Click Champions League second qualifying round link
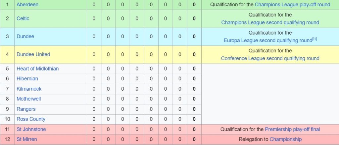339x145 pixels. [270, 22]
